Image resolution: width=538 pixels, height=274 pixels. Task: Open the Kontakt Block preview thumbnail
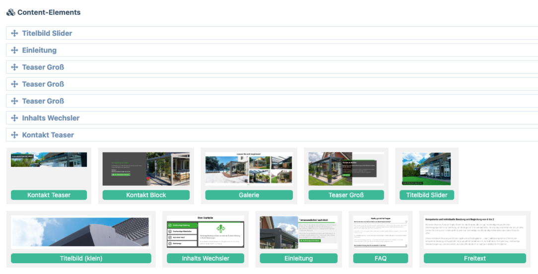(x=146, y=169)
